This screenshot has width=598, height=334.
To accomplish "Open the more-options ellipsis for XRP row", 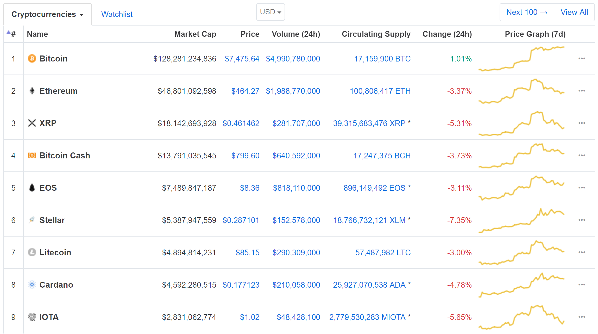I will (x=582, y=123).
